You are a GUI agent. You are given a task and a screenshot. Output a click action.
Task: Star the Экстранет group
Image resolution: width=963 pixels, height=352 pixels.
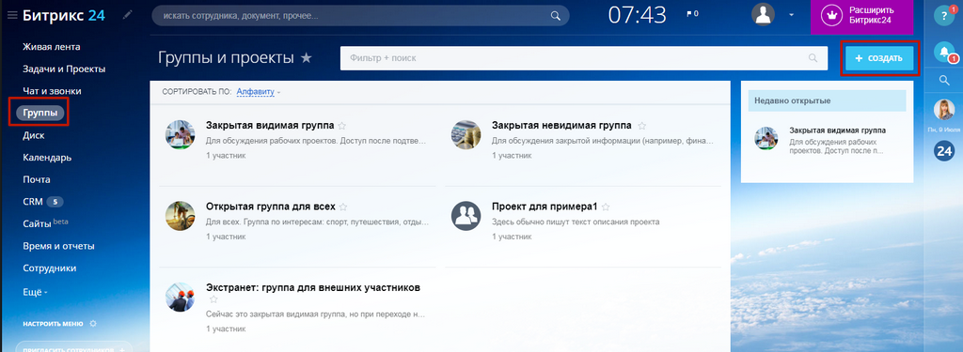(213, 299)
